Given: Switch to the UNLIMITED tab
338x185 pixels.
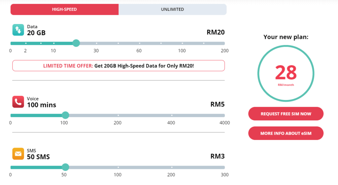Looking at the screenshot, I should click(172, 9).
